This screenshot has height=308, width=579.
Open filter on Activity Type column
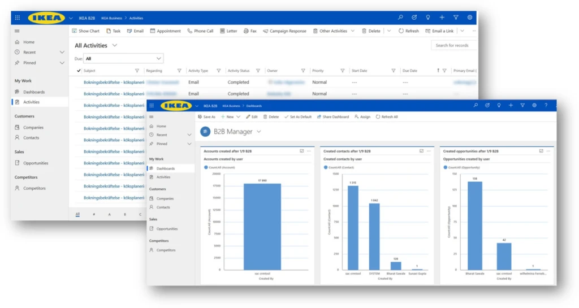(218, 71)
